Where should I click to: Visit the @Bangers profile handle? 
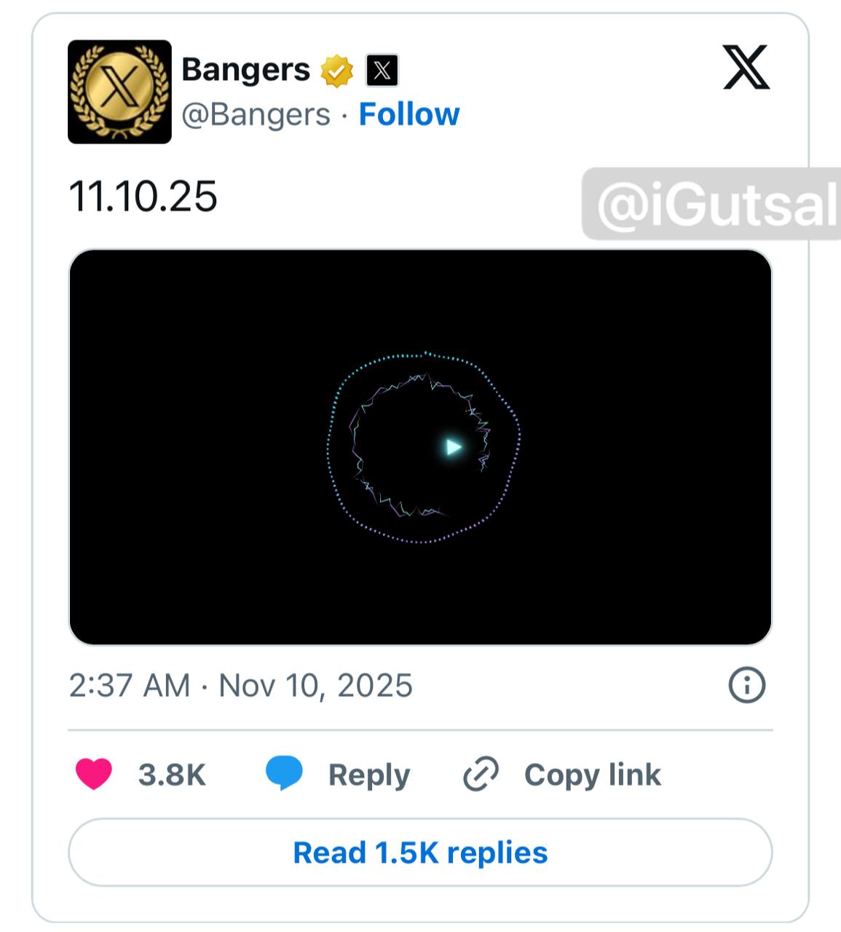point(255,114)
